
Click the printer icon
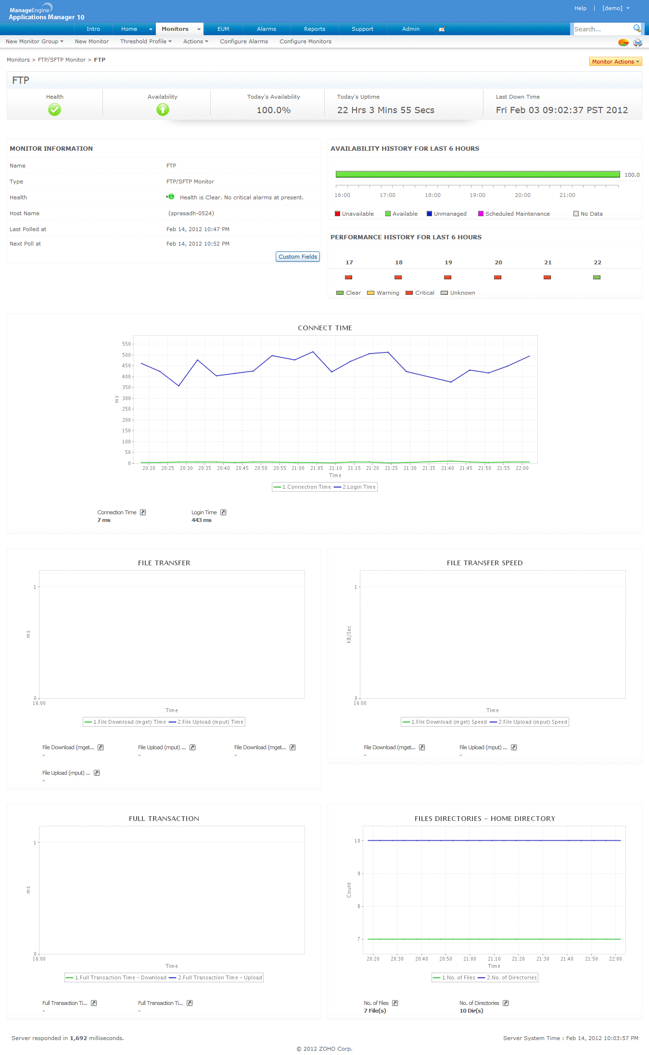(637, 42)
